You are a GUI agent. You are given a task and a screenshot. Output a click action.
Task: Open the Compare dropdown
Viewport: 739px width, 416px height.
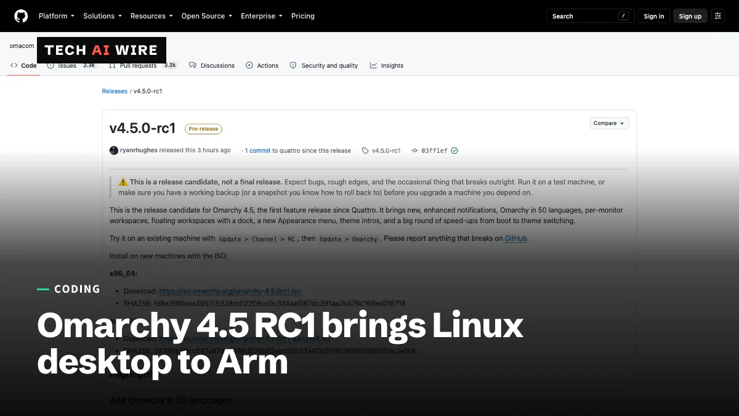coord(609,123)
